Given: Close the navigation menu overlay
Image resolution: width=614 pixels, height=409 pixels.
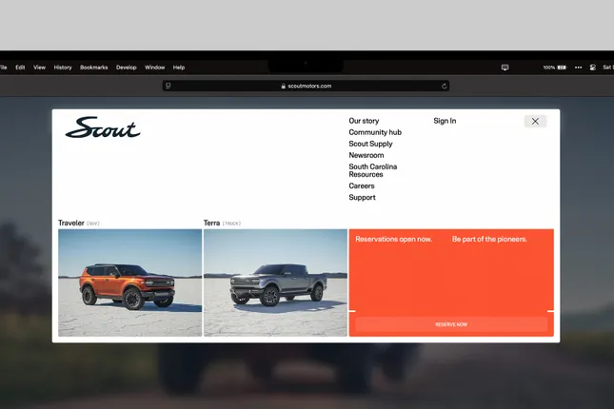Looking at the screenshot, I should click(x=535, y=122).
